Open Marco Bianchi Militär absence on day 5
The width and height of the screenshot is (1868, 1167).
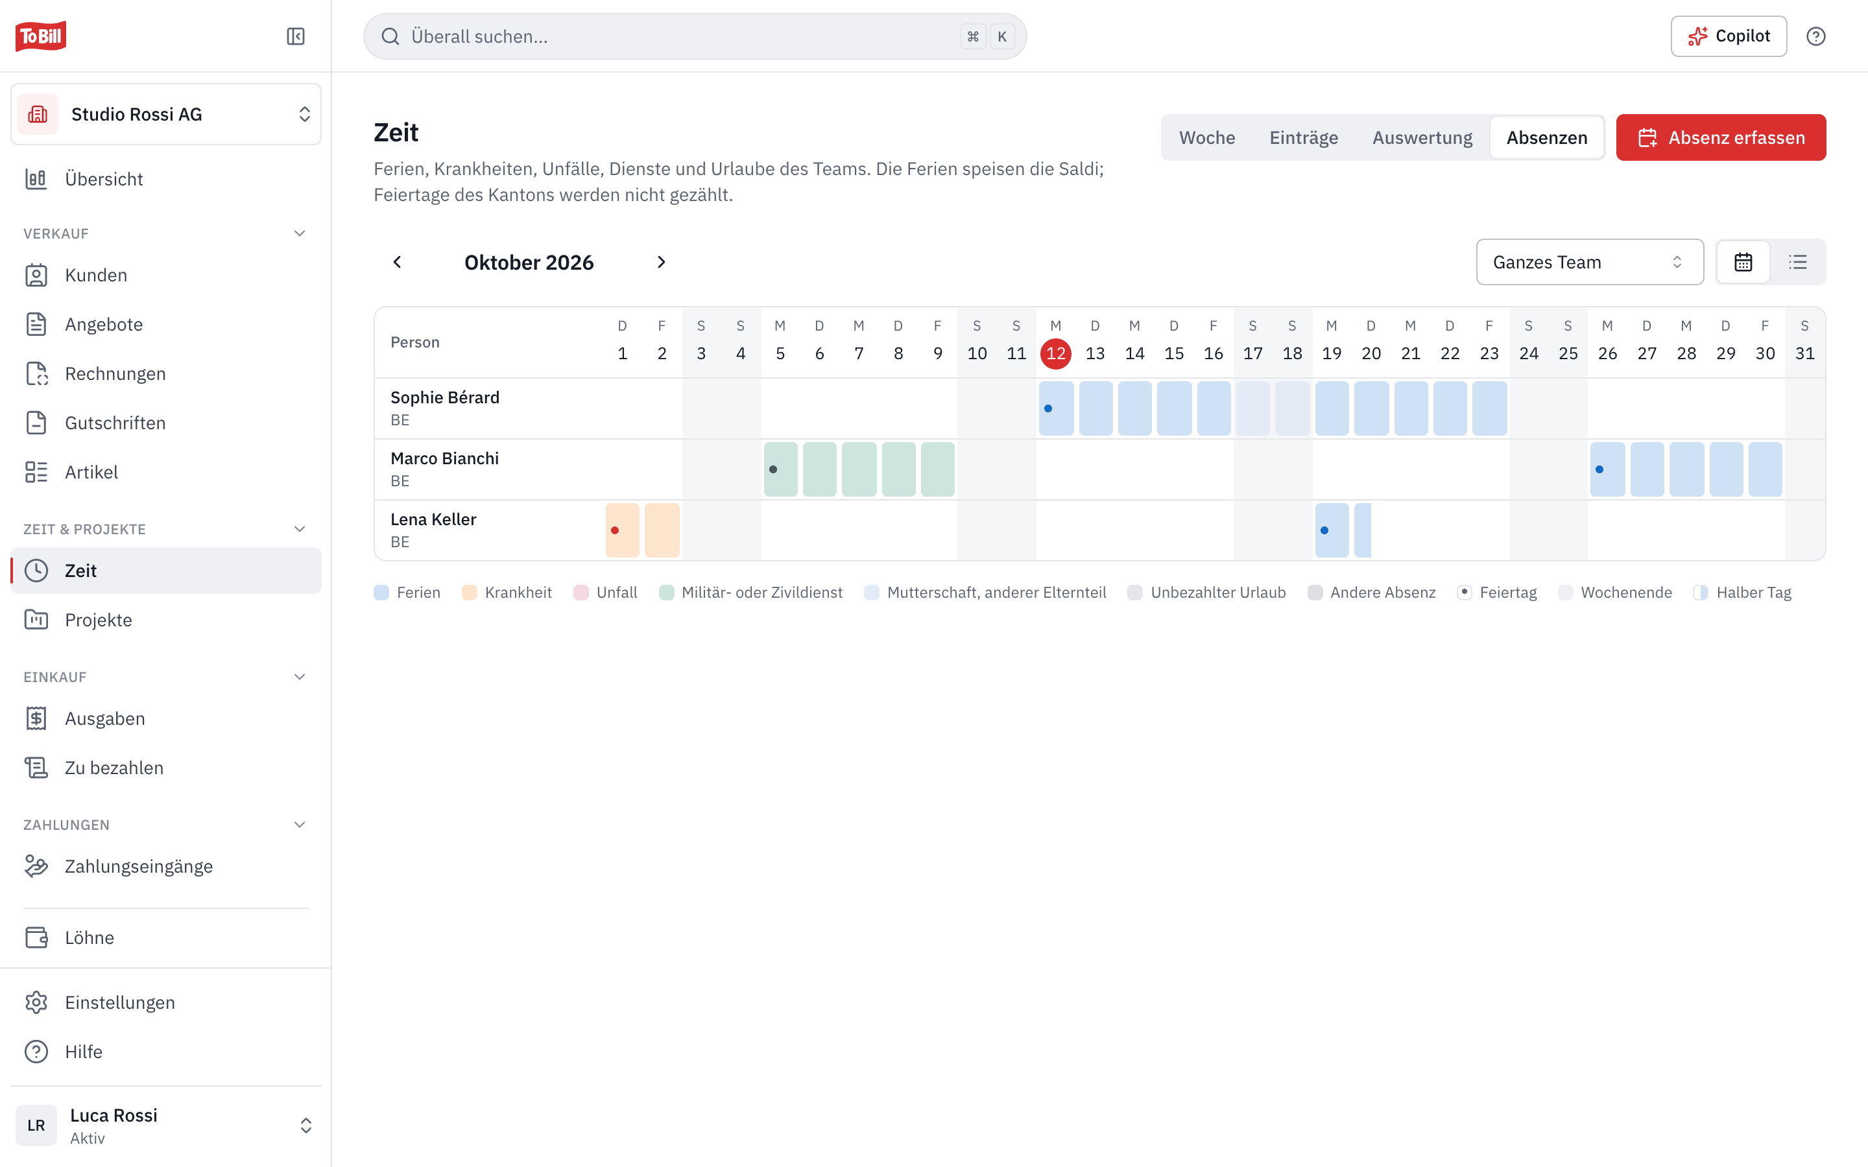(x=780, y=469)
